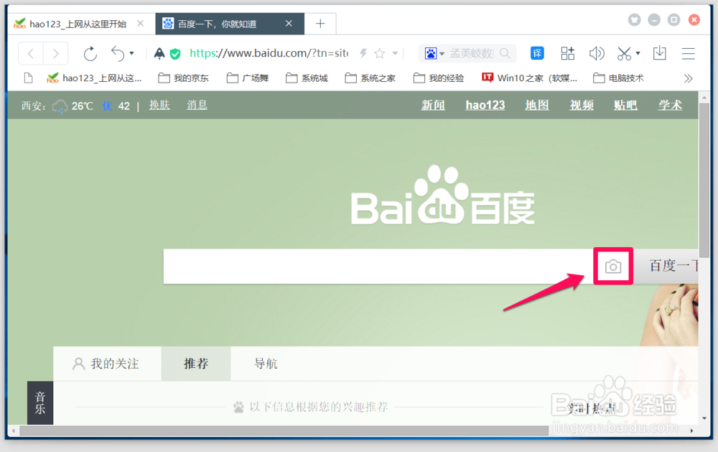Click the speaker mute icon
This screenshot has height=452, width=718.
click(597, 54)
